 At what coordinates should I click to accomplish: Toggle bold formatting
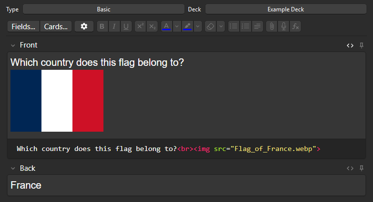pyautogui.click(x=102, y=26)
